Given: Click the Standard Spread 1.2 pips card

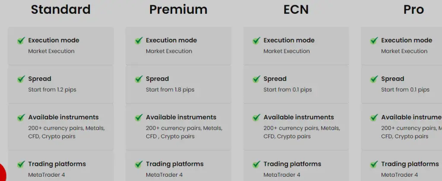Looking at the screenshot, I should click(60, 84).
